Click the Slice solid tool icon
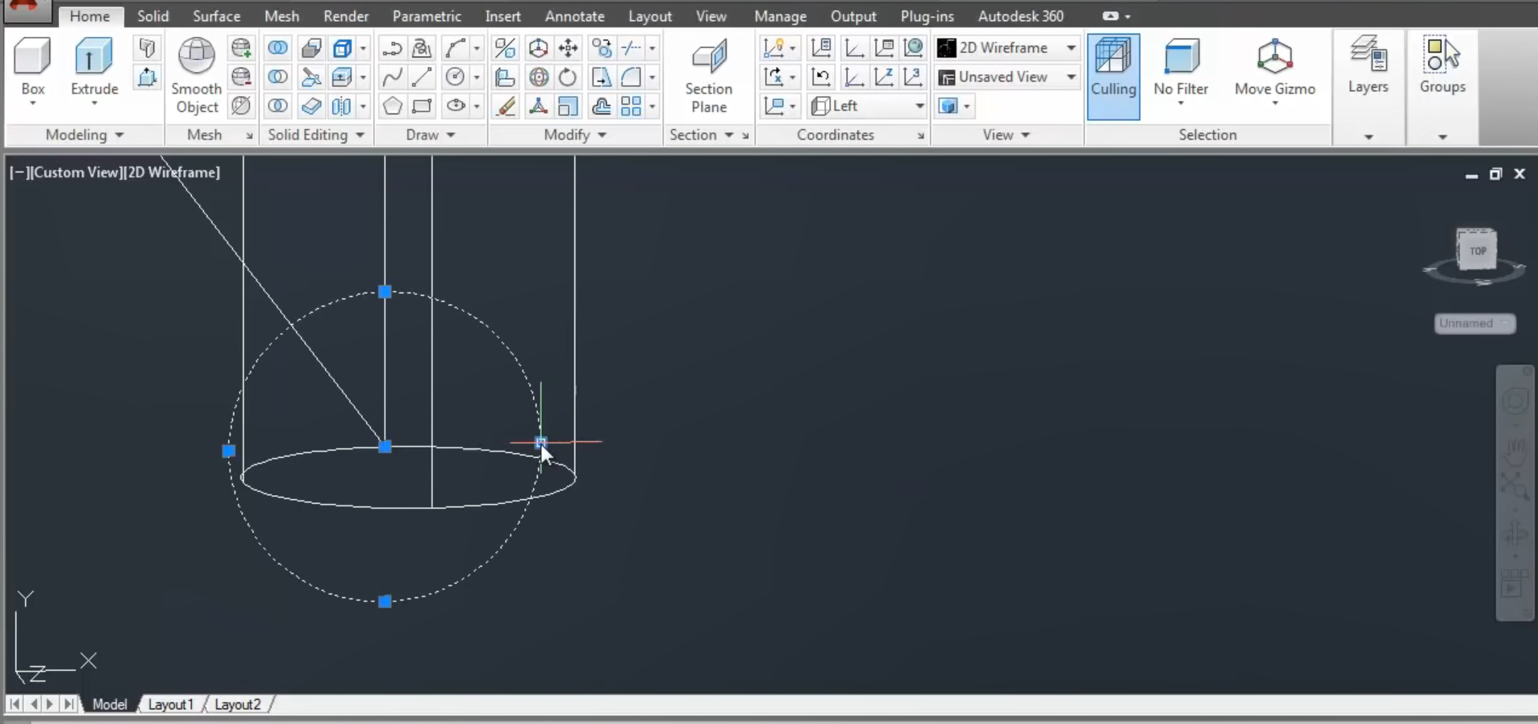This screenshot has width=1538, height=724. (311, 77)
